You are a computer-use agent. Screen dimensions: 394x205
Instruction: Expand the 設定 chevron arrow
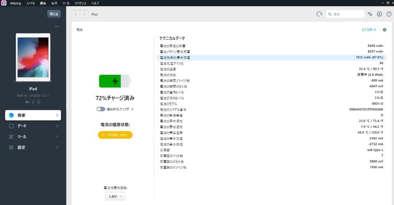pyautogui.click(x=57, y=147)
